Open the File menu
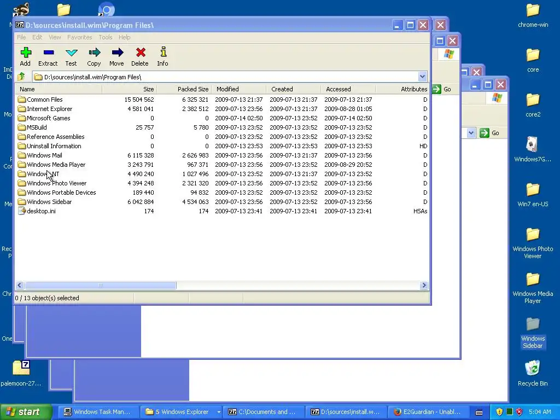The image size is (560, 420). click(21, 37)
